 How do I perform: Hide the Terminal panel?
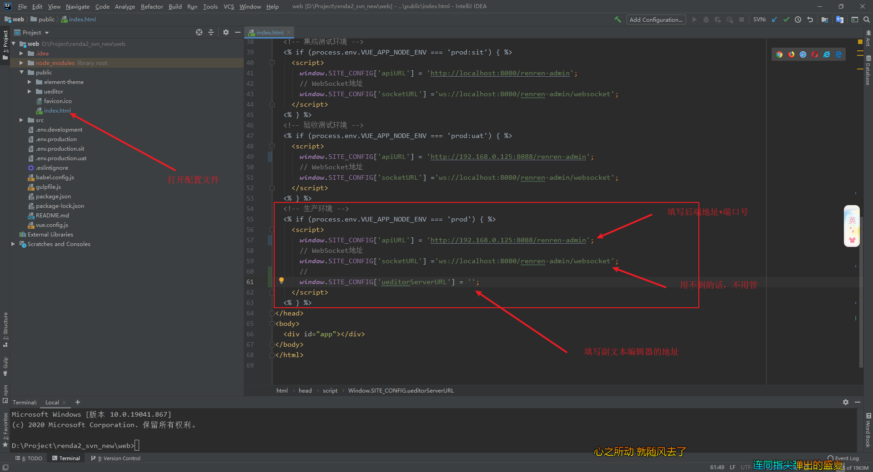click(858, 402)
